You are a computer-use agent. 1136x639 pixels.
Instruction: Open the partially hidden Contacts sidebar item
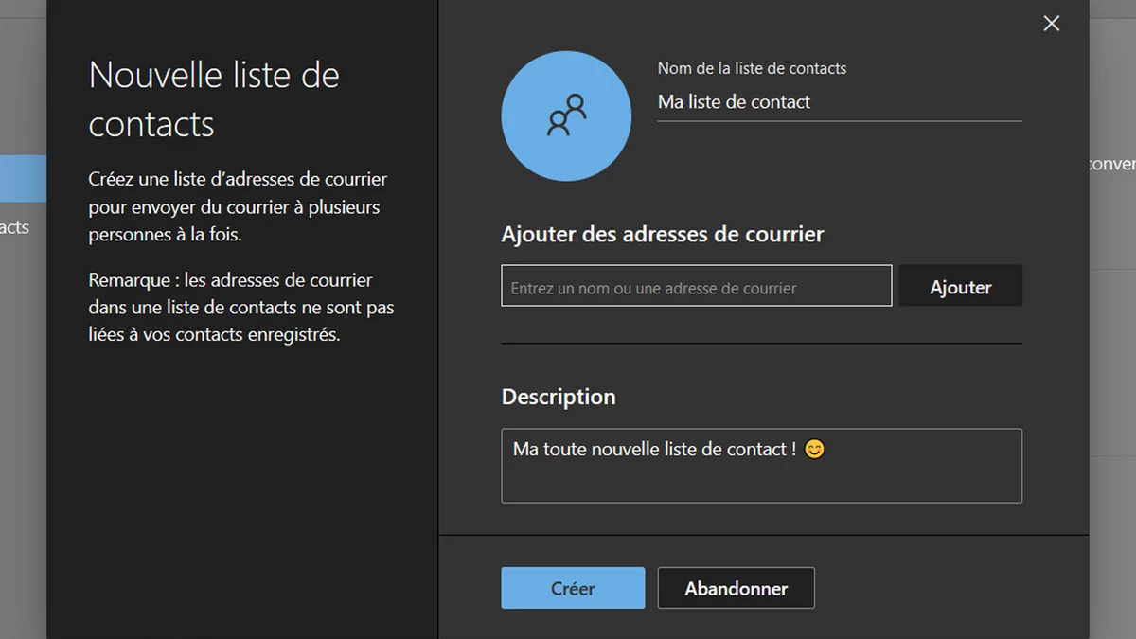(x=15, y=227)
